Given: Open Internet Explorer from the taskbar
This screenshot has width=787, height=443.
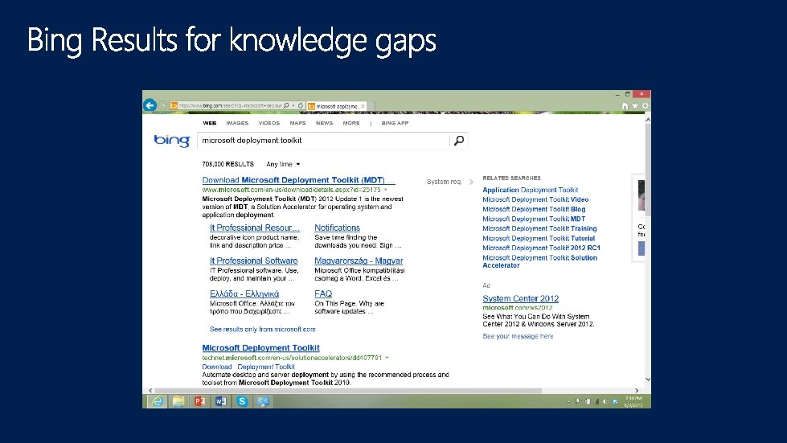Looking at the screenshot, I should pos(158,401).
